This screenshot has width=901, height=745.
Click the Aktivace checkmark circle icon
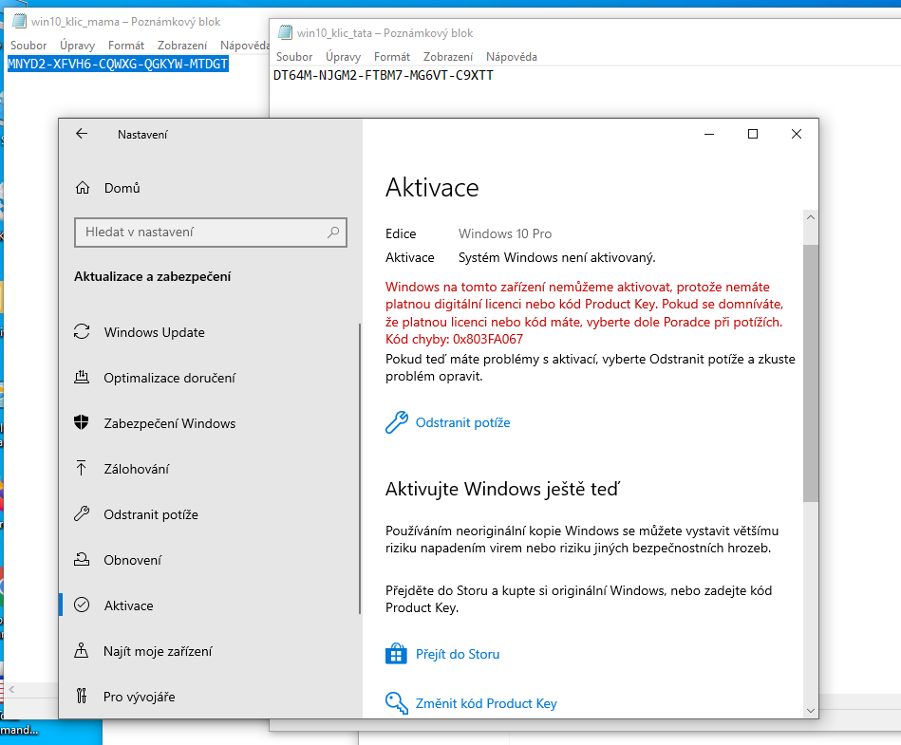(x=82, y=605)
